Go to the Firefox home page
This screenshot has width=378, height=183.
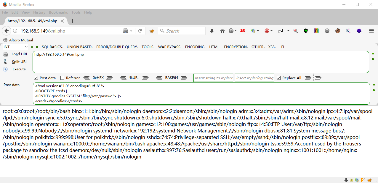[222, 31]
